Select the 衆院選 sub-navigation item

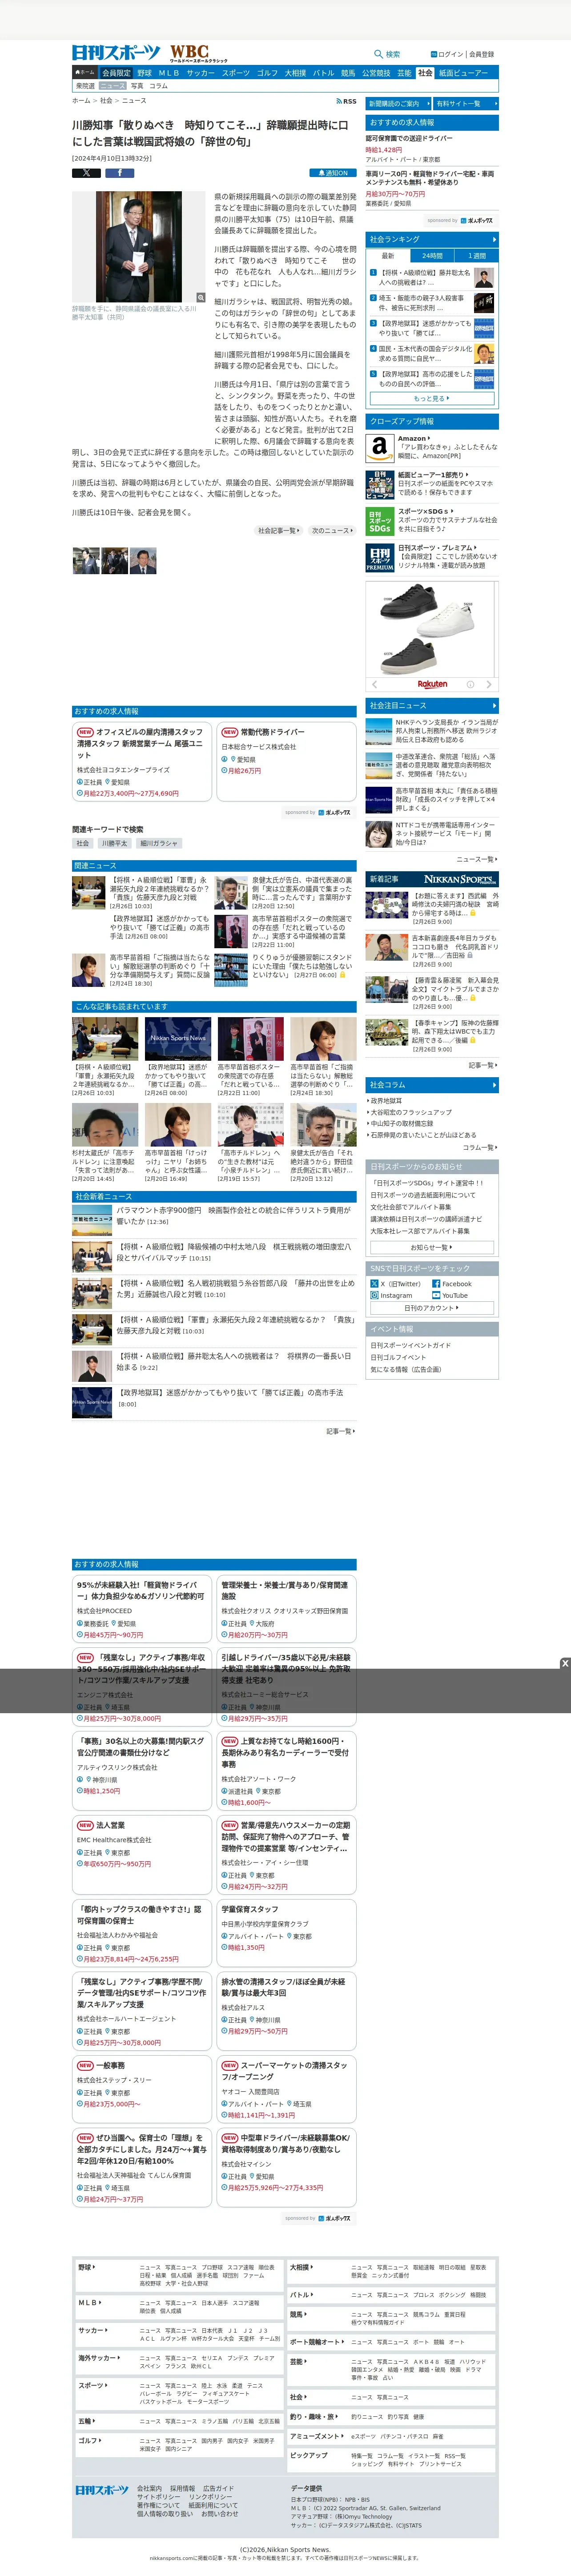tap(86, 86)
